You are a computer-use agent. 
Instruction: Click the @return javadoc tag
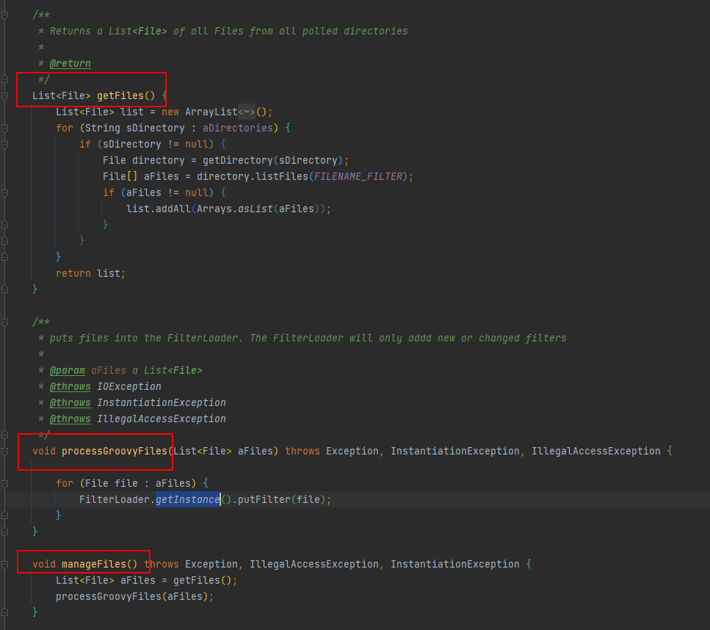point(70,63)
